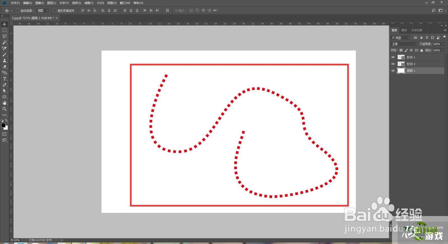Select the Polygonal Lasso tool
Screen dimensions: 448x244
click(4, 36)
